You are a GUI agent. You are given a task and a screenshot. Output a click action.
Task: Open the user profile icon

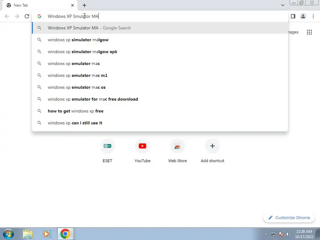click(303, 16)
